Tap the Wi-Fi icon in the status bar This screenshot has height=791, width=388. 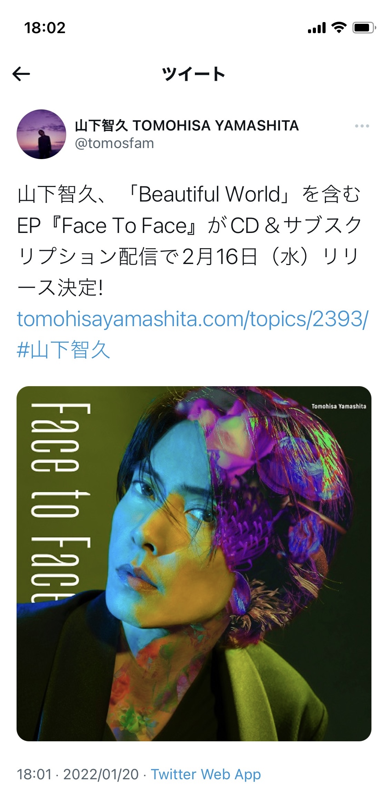pos(339,27)
